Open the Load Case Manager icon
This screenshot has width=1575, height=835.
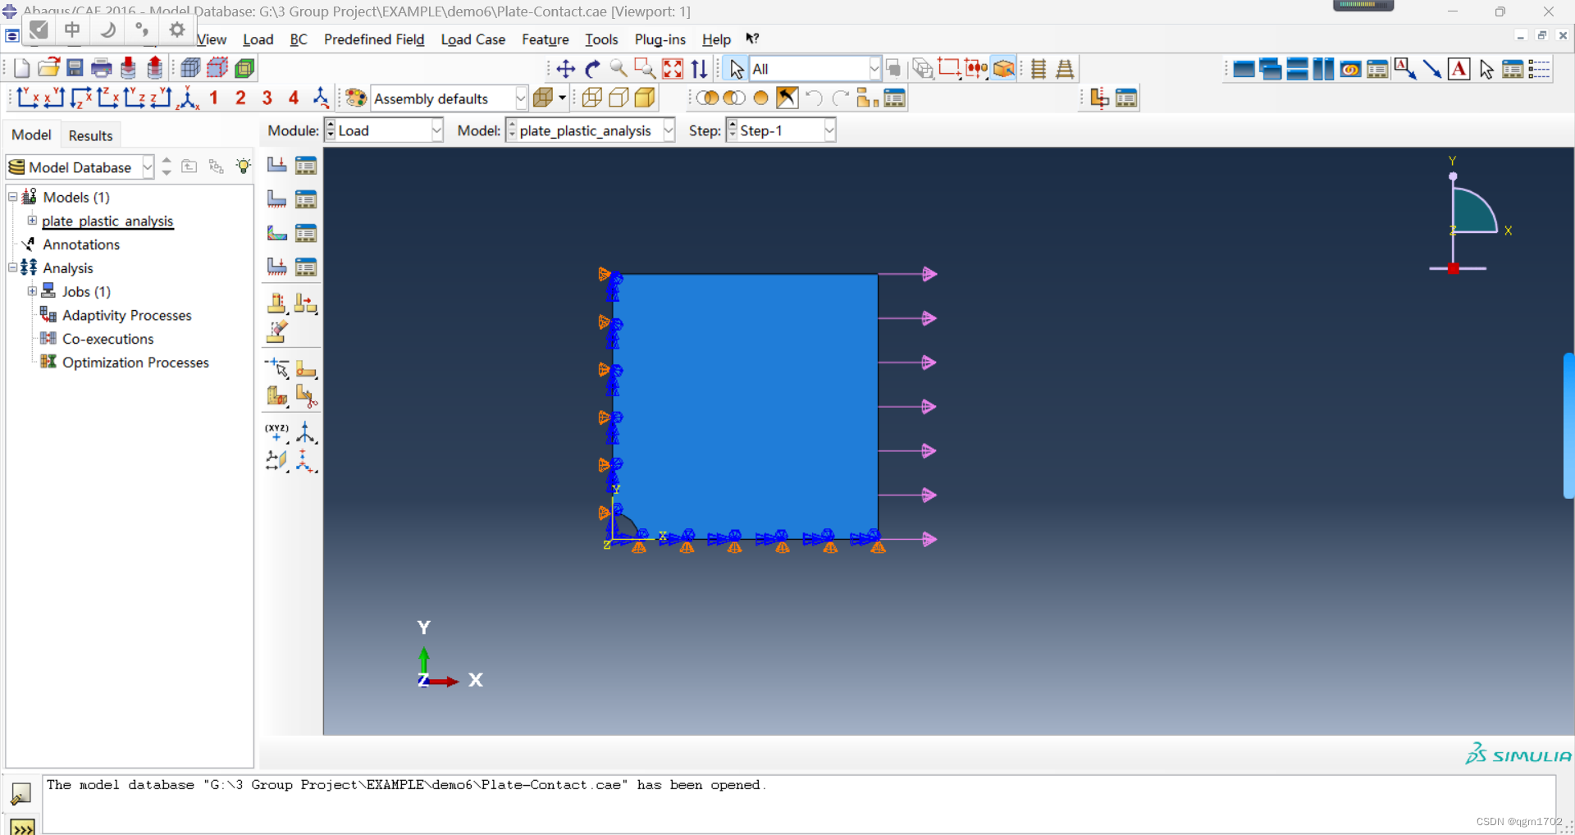(306, 267)
